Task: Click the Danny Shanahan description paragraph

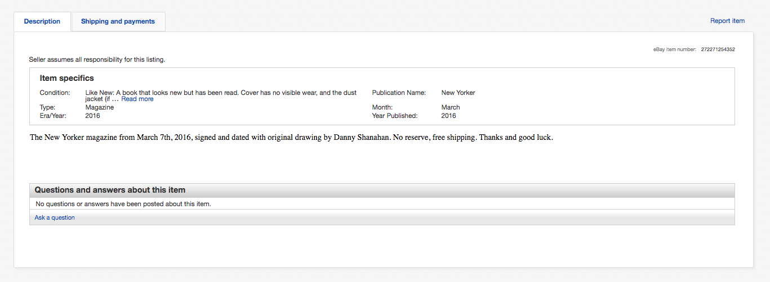Action: (291, 138)
